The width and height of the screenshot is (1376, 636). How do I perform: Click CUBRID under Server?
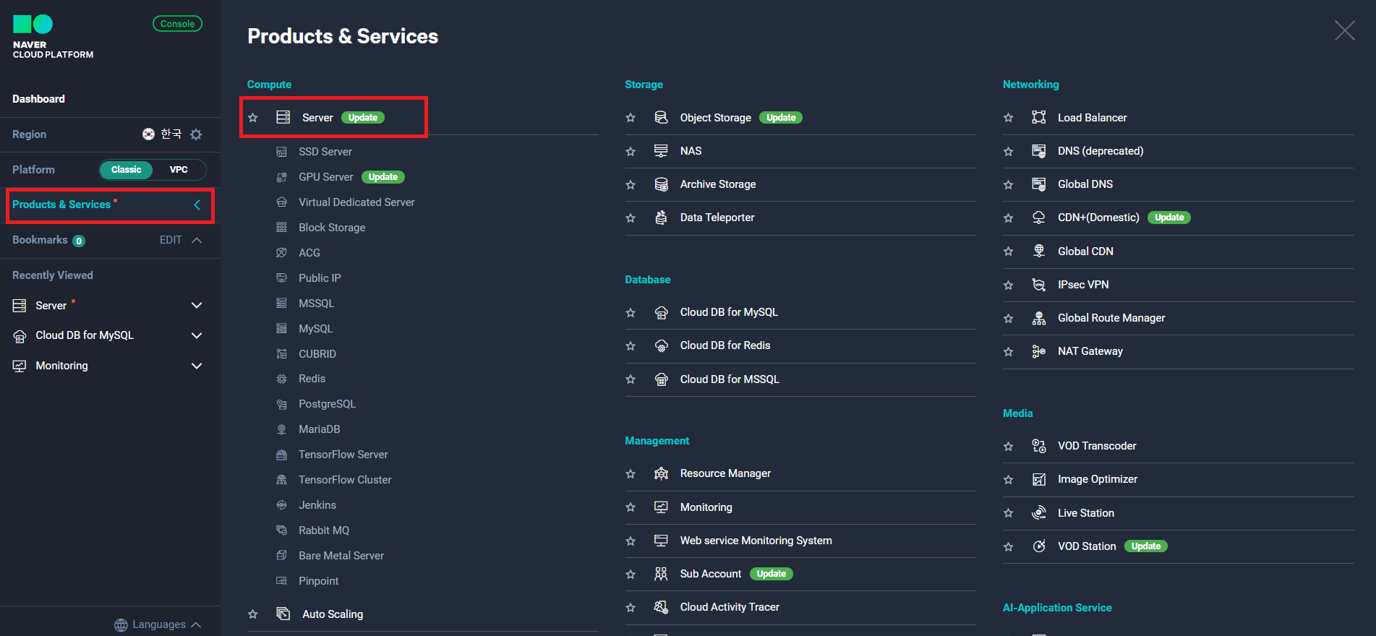pyautogui.click(x=317, y=354)
